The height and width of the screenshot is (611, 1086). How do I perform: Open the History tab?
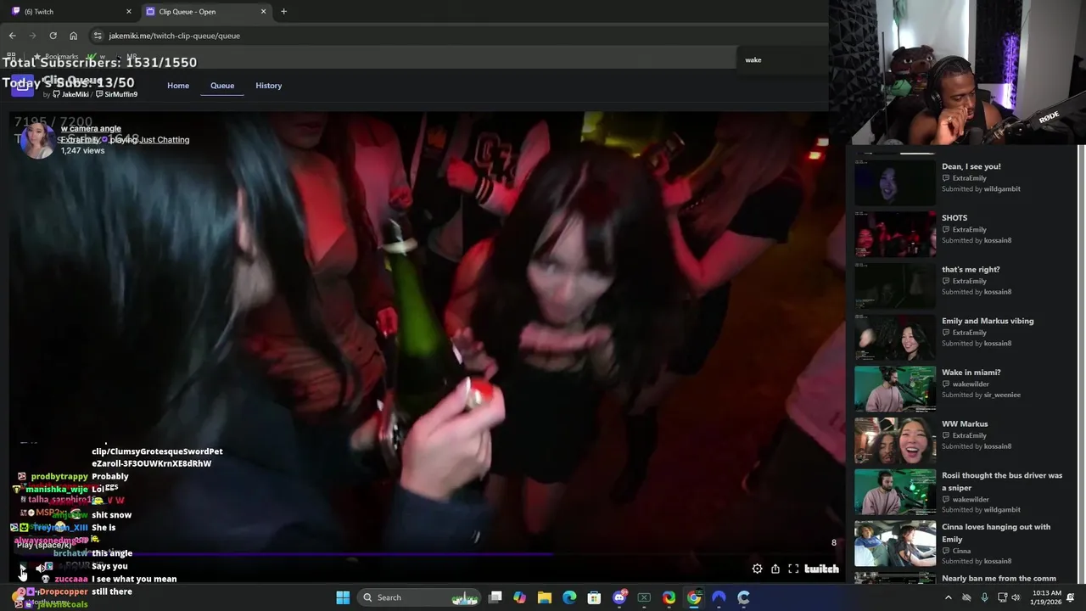click(x=269, y=86)
